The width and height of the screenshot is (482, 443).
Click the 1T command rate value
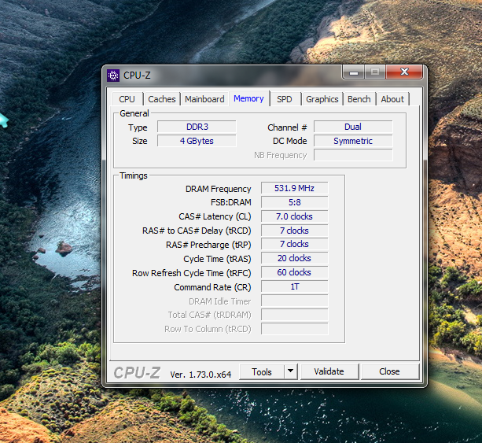click(295, 286)
